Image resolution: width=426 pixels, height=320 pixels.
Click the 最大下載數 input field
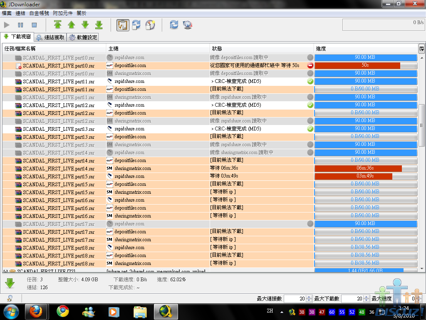(352, 298)
